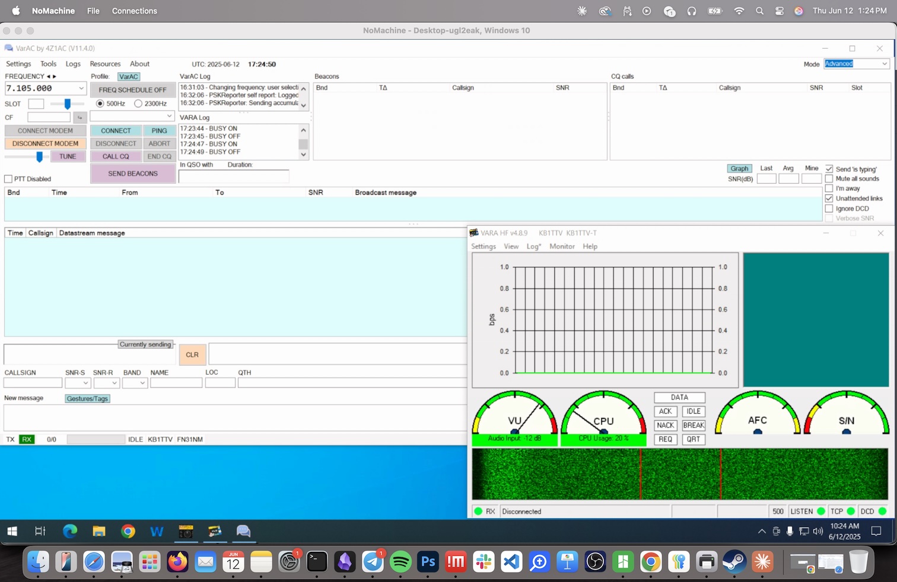The width and height of the screenshot is (897, 582).
Task: Open Steam from the macOS Dock
Action: point(734,561)
